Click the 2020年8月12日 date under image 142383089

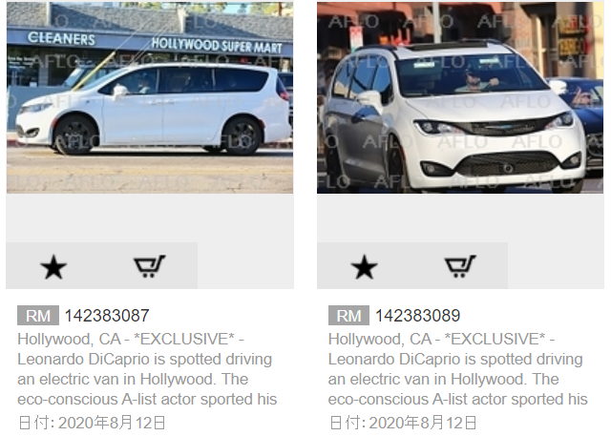point(423,423)
